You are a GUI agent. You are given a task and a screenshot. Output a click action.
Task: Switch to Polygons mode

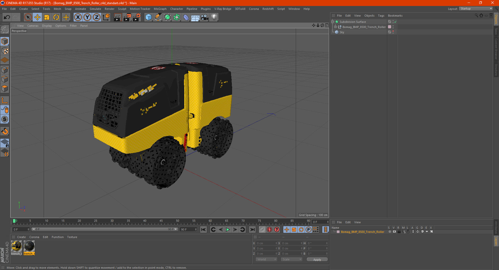pyautogui.click(x=5, y=89)
